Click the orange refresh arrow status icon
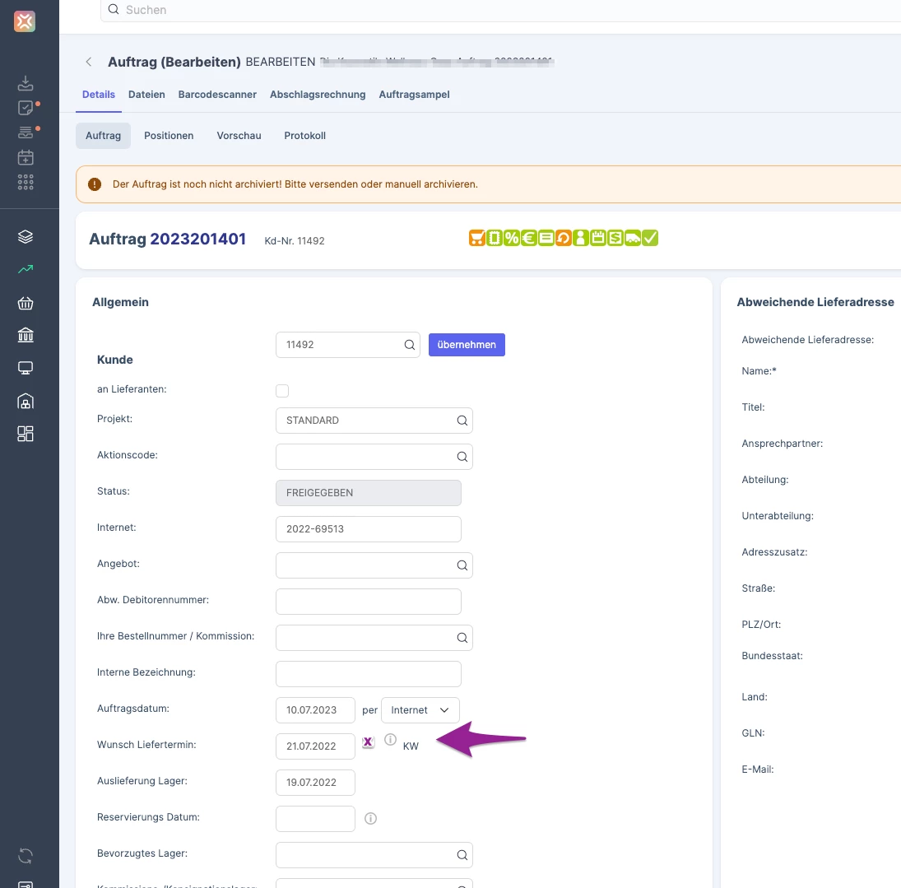The width and height of the screenshot is (901, 888). click(x=563, y=238)
